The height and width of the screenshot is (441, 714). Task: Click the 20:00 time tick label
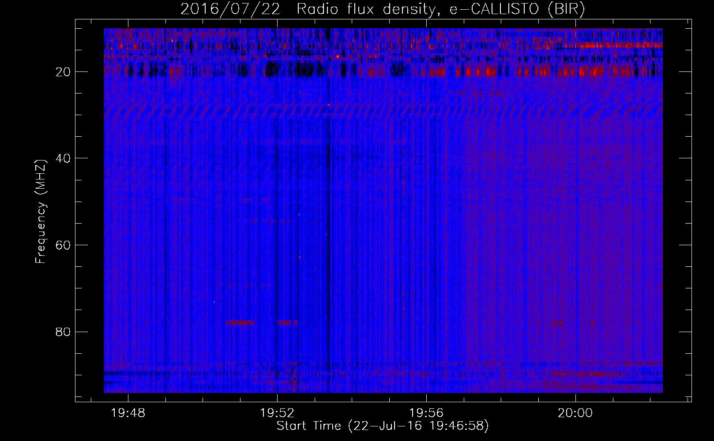[575, 413]
